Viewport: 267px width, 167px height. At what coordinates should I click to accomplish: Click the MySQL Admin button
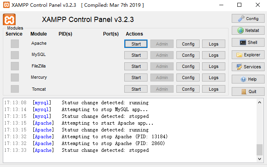(x=162, y=55)
